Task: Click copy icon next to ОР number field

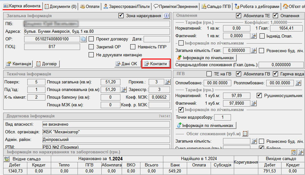Action: click(83, 39)
